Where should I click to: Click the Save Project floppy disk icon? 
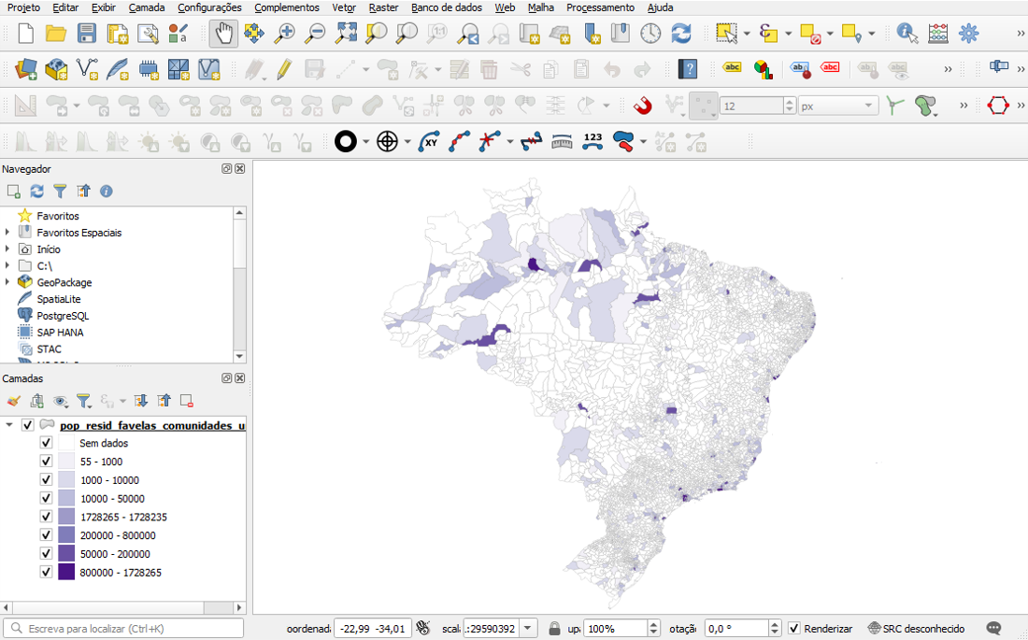click(87, 34)
